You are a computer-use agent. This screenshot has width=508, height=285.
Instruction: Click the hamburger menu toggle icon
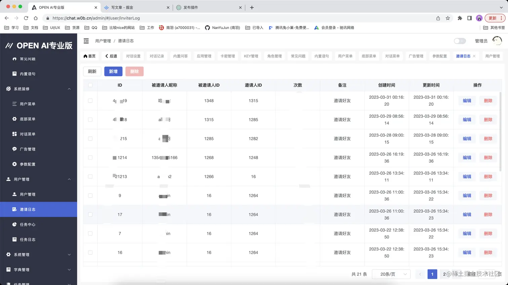click(86, 41)
